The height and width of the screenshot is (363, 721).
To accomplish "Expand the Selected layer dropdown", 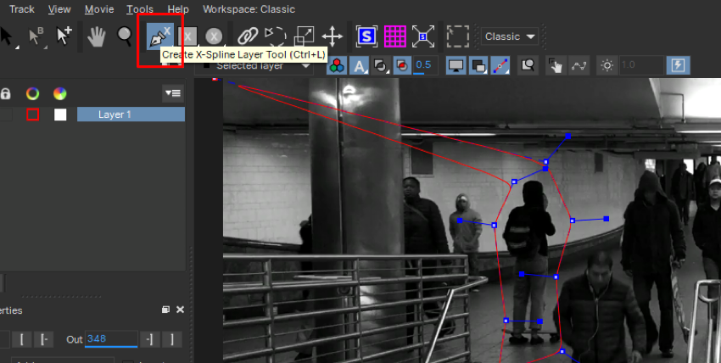I will click(254, 65).
